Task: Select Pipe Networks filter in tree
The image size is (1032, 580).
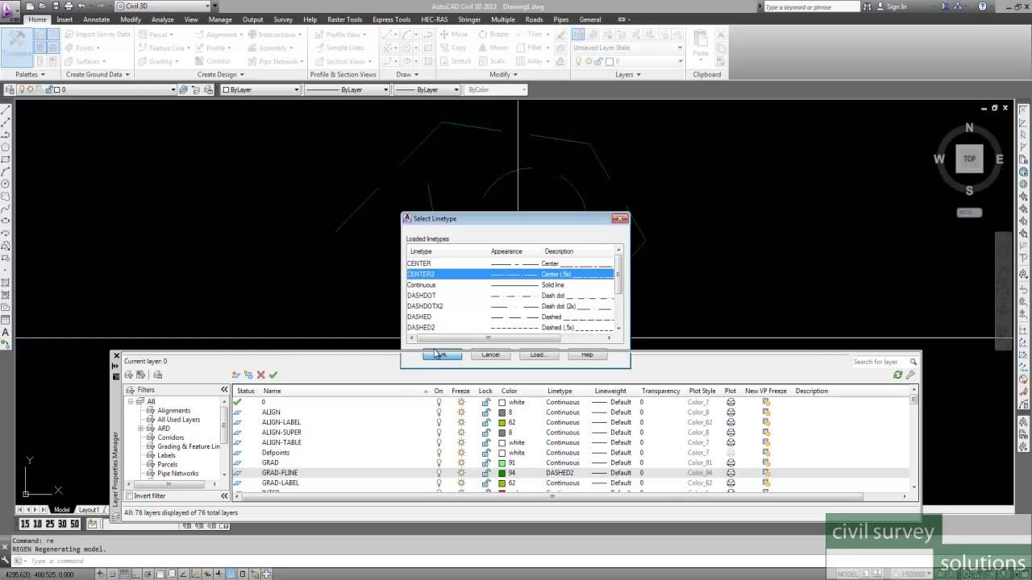Action: tap(178, 474)
